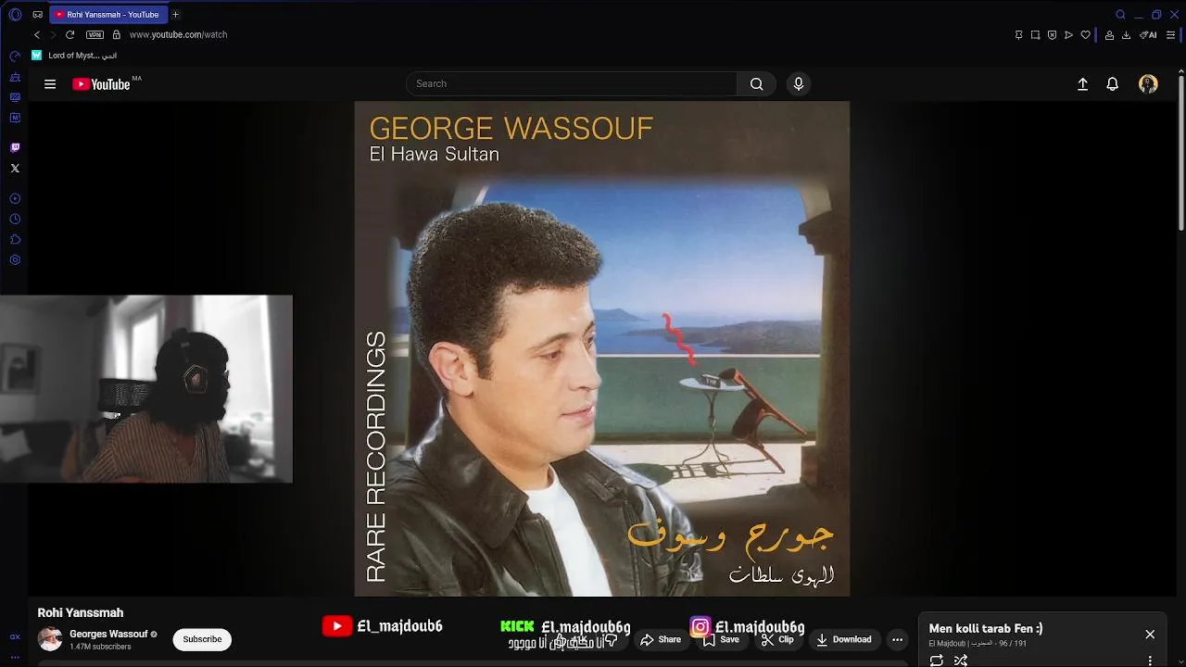Screen dimensions: 1186x667
Task: Click the YouTube upload/create icon
Action: click(1082, 84)
